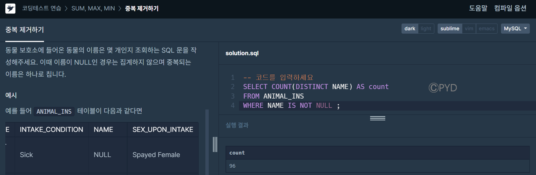Click 중복 제거하기 breadcrumb item
The height and width of the screenshot is (175, 536).
point(142,8)
